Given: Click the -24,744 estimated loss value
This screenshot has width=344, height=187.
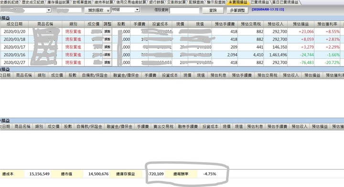Looking at the screenshot, I should (307, 55).
